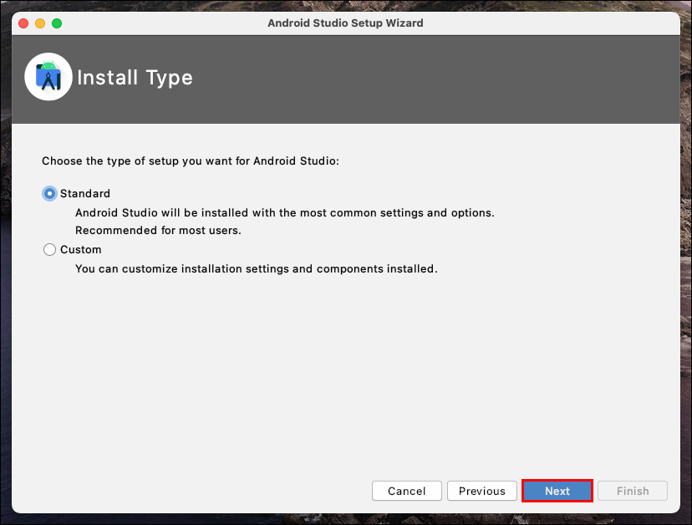Click the 'Custom' option label
The height and width of the screenshot is (525, 692).
(x=81, y=249)
